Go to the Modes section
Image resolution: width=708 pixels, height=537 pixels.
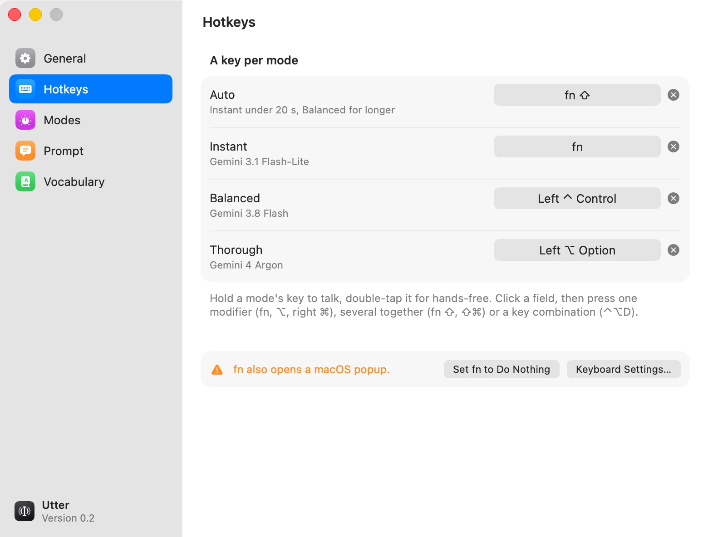(91, 120)
